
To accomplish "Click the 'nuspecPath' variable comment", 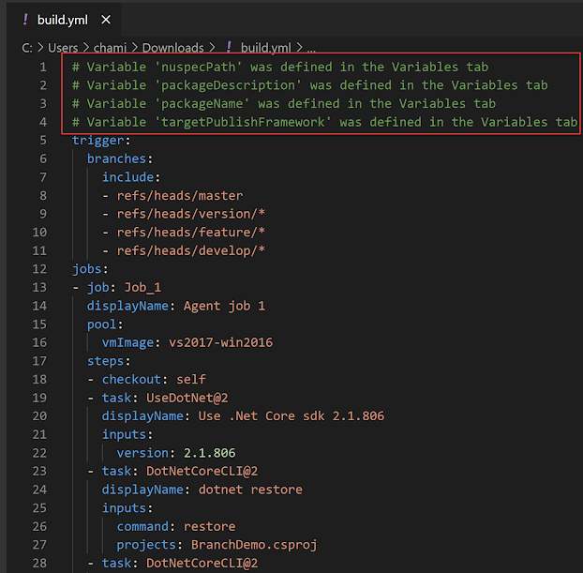I will 280,67.
